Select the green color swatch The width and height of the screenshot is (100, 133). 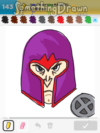click(88, 20)
